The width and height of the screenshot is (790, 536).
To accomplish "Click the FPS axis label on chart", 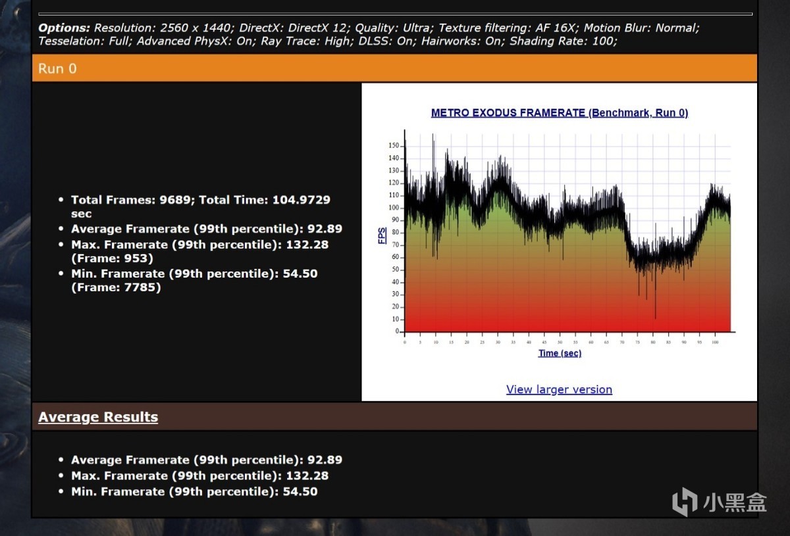I will pyautogui.click(x=382, y=236).
